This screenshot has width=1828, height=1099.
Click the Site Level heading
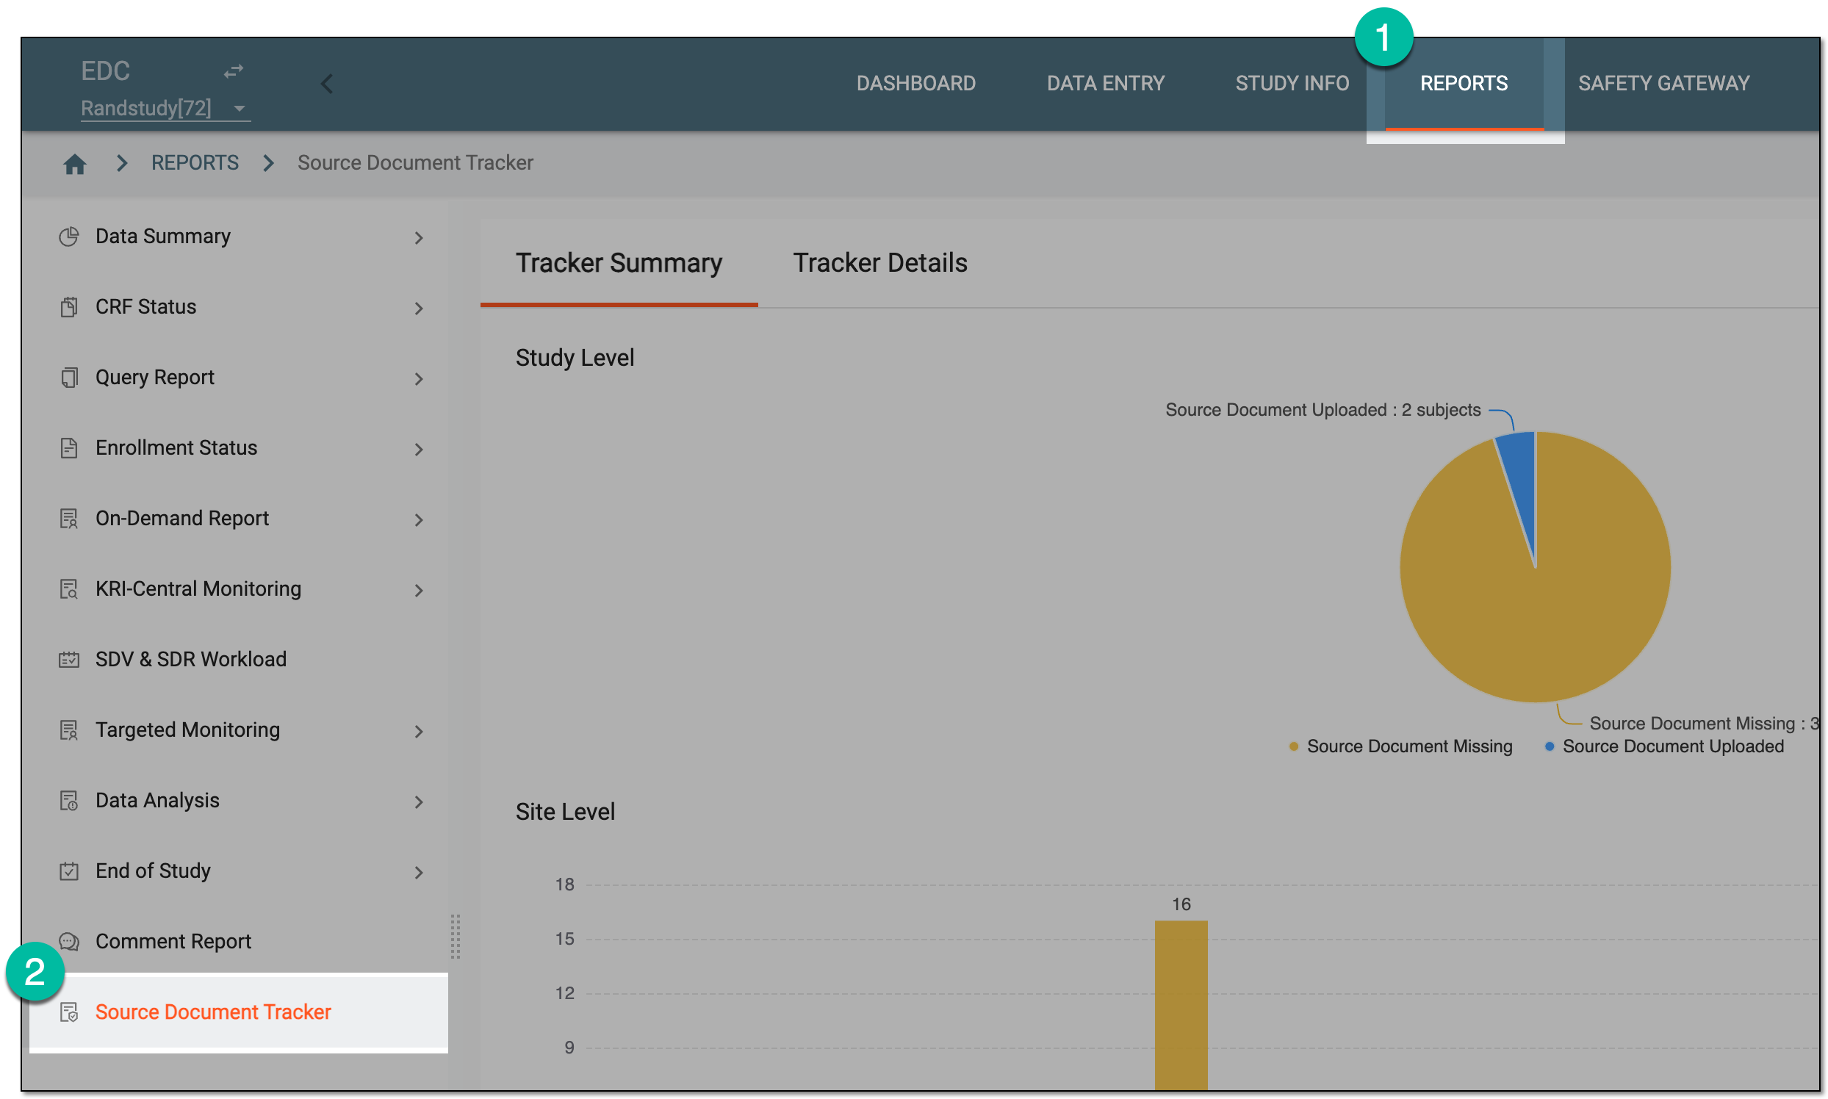click(x=565, y=812)
